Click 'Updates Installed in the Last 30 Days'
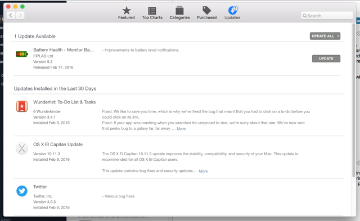360x221 pixels. 55,89
